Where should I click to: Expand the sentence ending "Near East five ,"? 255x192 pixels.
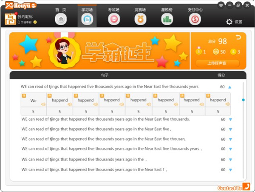click(x=230, y=130)
